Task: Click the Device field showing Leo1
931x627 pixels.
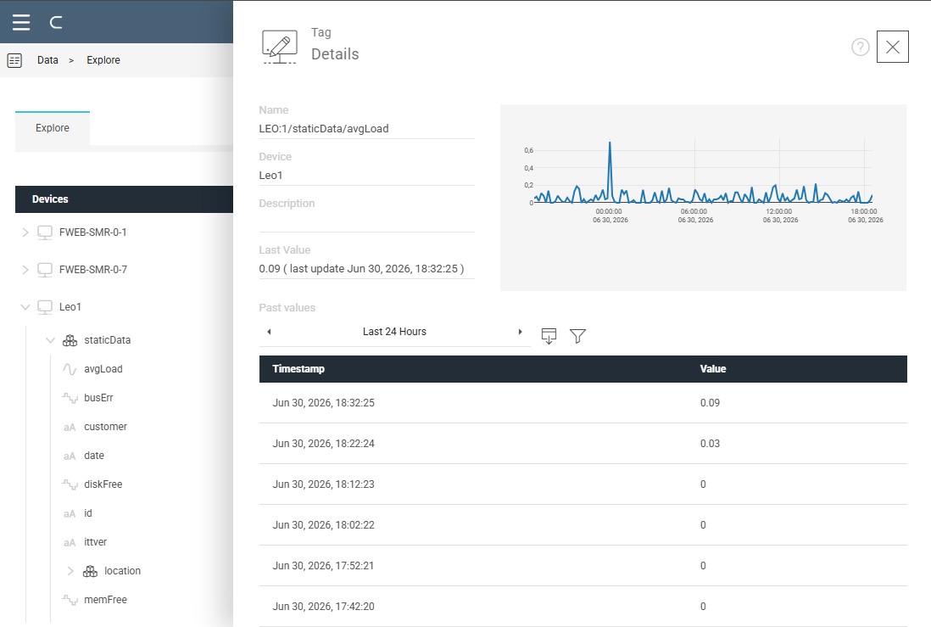Action: coord(366,176)
